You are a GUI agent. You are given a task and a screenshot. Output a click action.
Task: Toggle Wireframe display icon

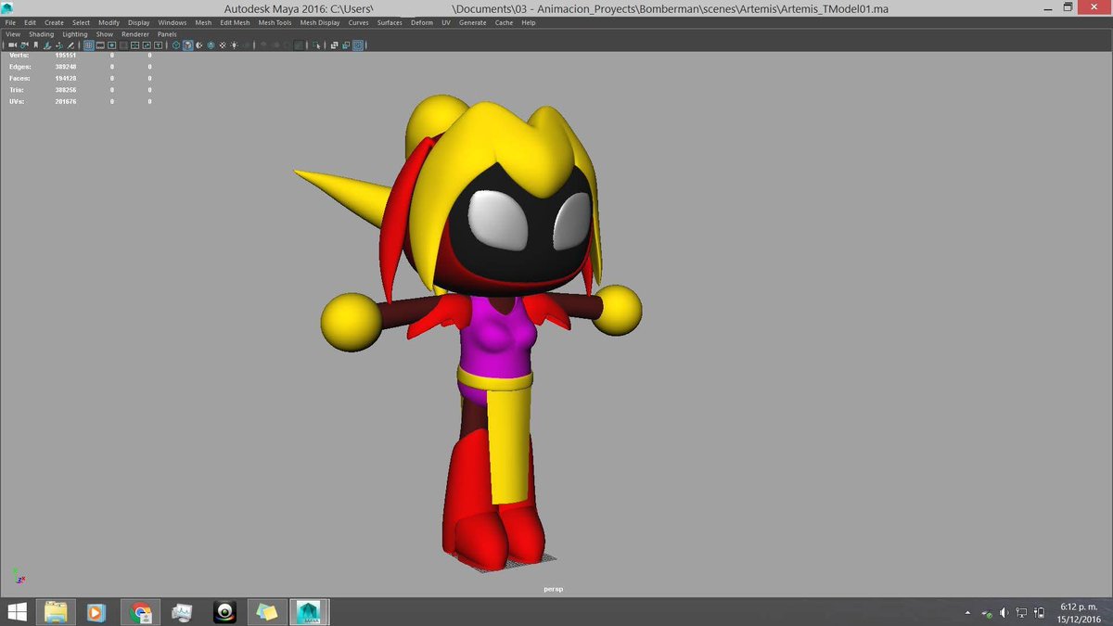click(x=175, y=45)
